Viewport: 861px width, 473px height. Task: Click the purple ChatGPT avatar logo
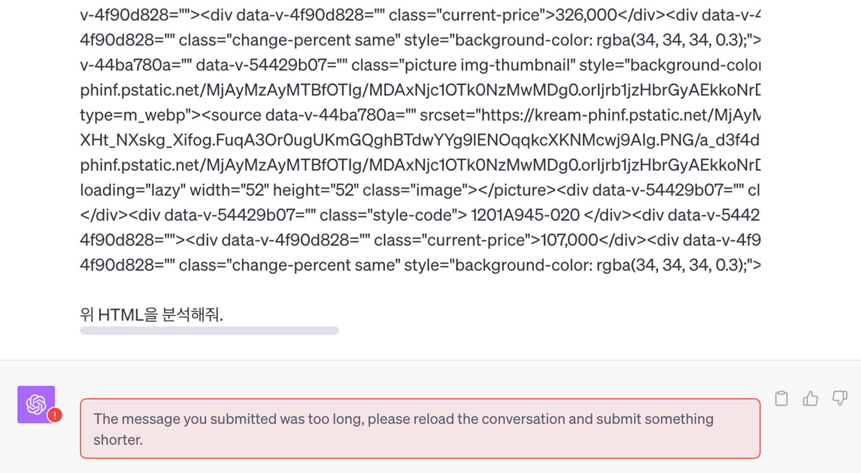pyautogui.click(x=36, y=404)
